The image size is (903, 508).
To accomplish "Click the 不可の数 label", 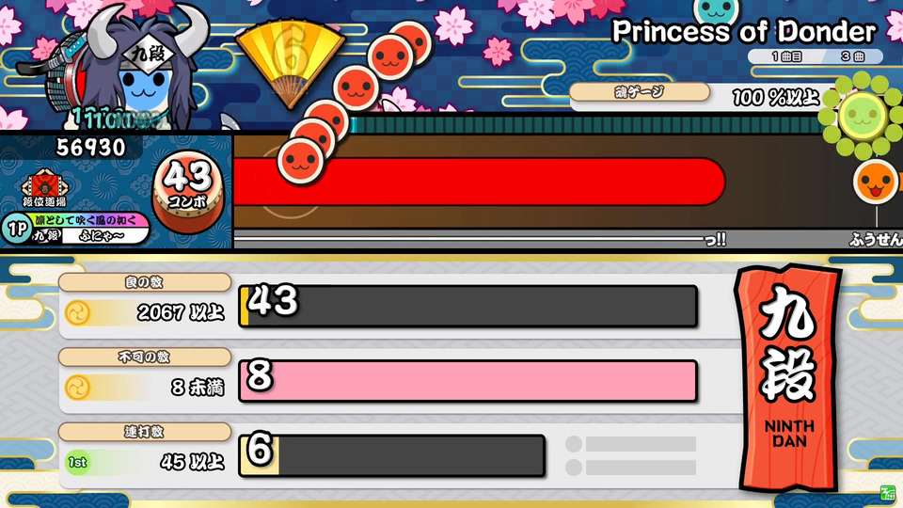I will click(145, 357).
